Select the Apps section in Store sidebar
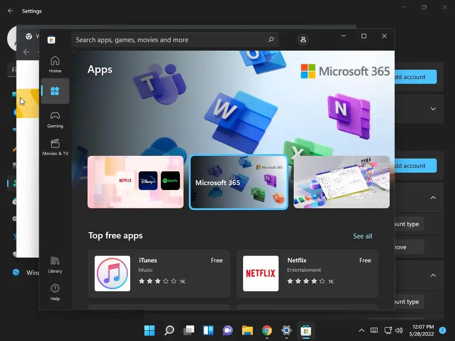Screen dimensions: 455x341 pyautogui.click(x=55, y=91)
